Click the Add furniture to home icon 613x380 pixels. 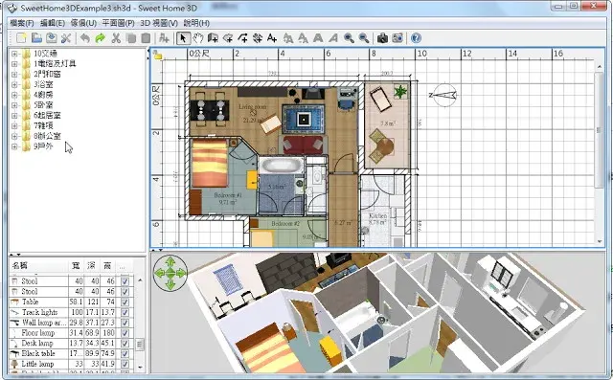(x=164, y=38)
